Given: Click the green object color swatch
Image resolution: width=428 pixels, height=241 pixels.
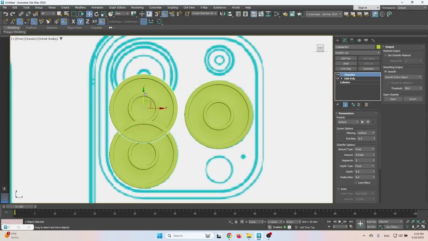Looking at the screenshot, I should [379, 47].
